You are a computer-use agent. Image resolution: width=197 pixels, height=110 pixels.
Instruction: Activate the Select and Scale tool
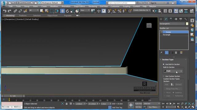tap(72, 11)
